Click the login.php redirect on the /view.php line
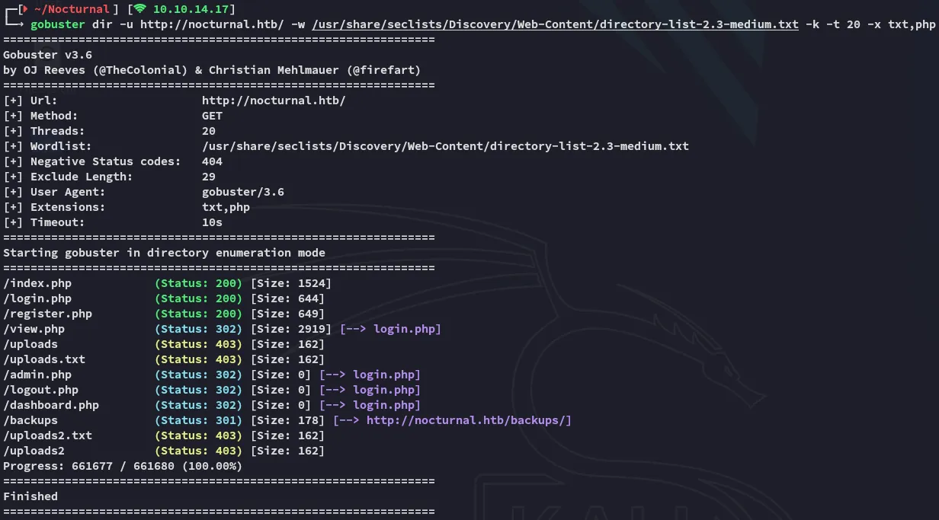This screenshot has width=939, height=520. (407, 329)
